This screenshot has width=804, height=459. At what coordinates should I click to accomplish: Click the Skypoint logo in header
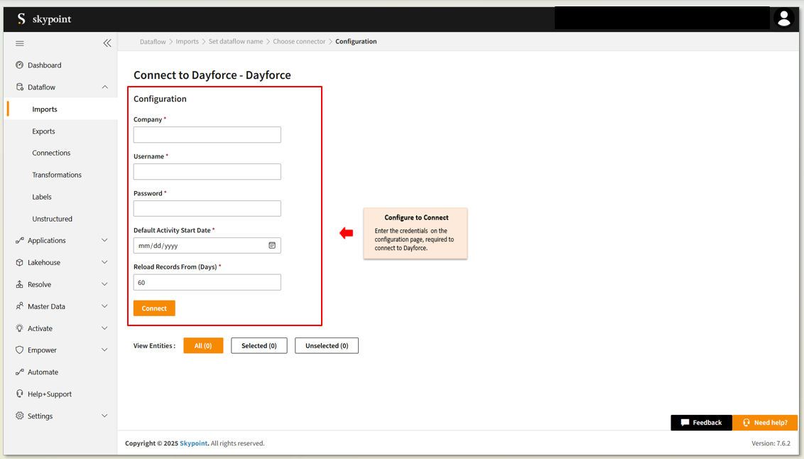click(44, 19)
